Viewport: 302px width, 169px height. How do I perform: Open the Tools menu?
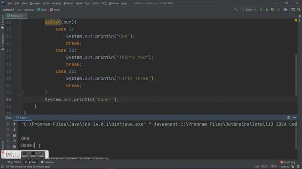point(95,3)
